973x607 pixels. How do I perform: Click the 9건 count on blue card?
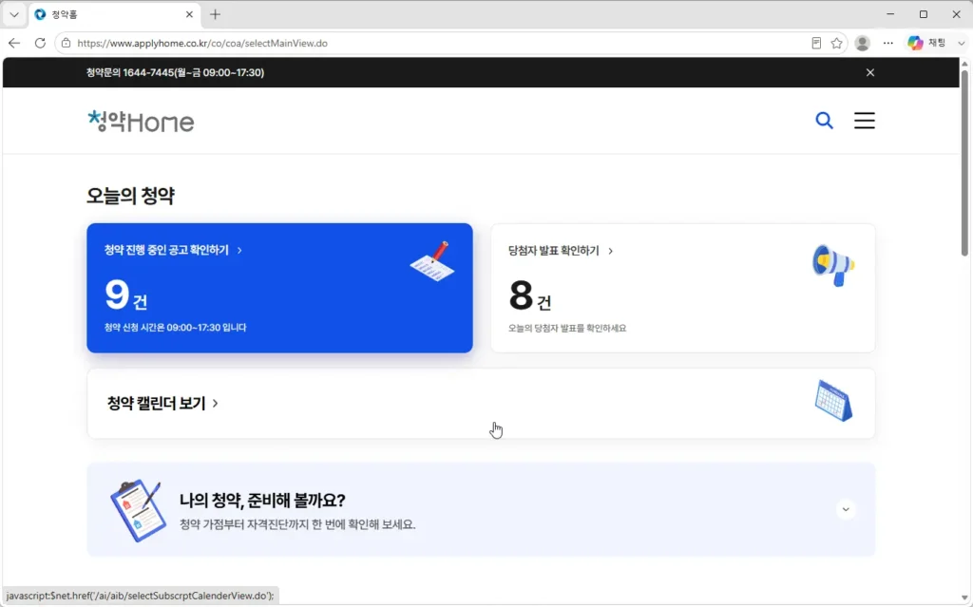pyautogui.click(x=126, y=295)
